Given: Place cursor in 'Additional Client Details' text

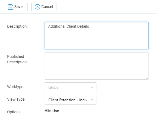Looking at the screenshot, I should coord(69,26).
